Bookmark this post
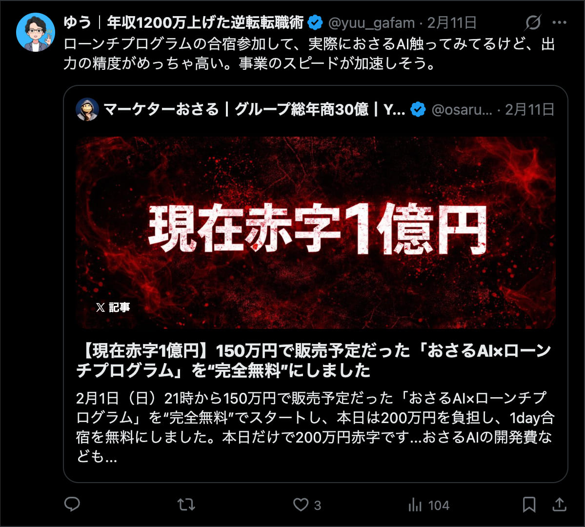 point(529,505)
